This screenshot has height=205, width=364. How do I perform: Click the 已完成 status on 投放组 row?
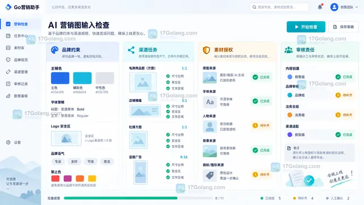point(344,134)
